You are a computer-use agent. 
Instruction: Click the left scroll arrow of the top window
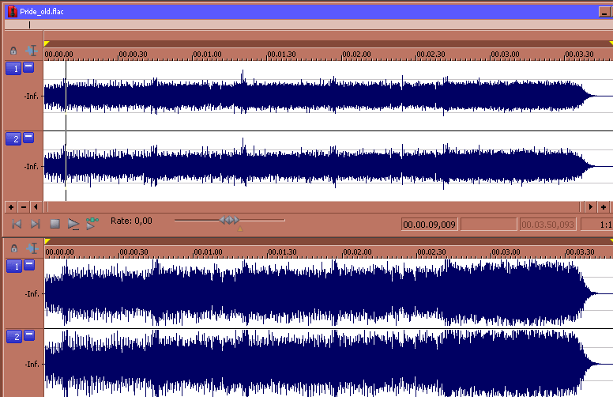[36, 206]
